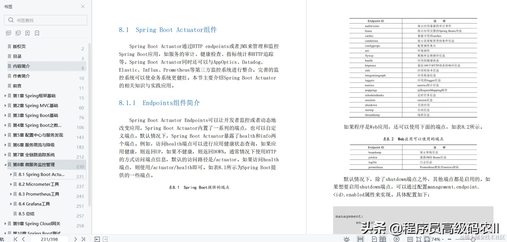Viewport: 507px width, 242px height.
Task: Set zoom to actual size 1:1
Action: [410, 239]
